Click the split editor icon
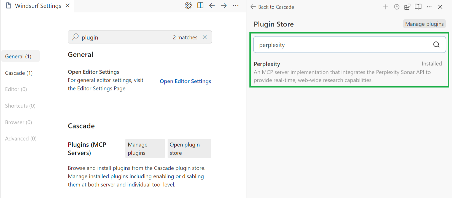Screen dimensions: 452x199 click(200, 6)
